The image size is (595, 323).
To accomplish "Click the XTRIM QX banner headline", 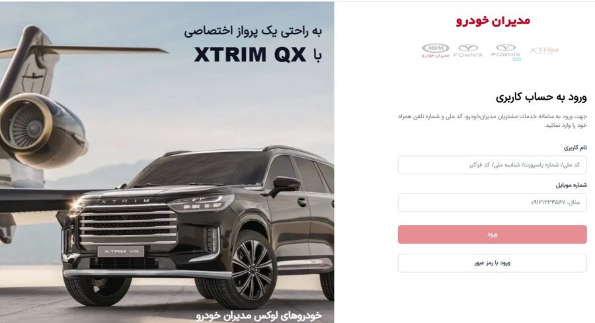I will point(258,55).
